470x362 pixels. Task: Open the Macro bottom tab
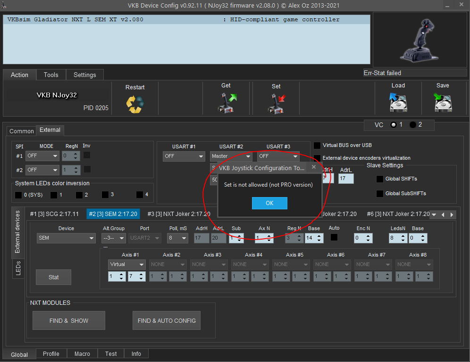click(x=82, y=353)
